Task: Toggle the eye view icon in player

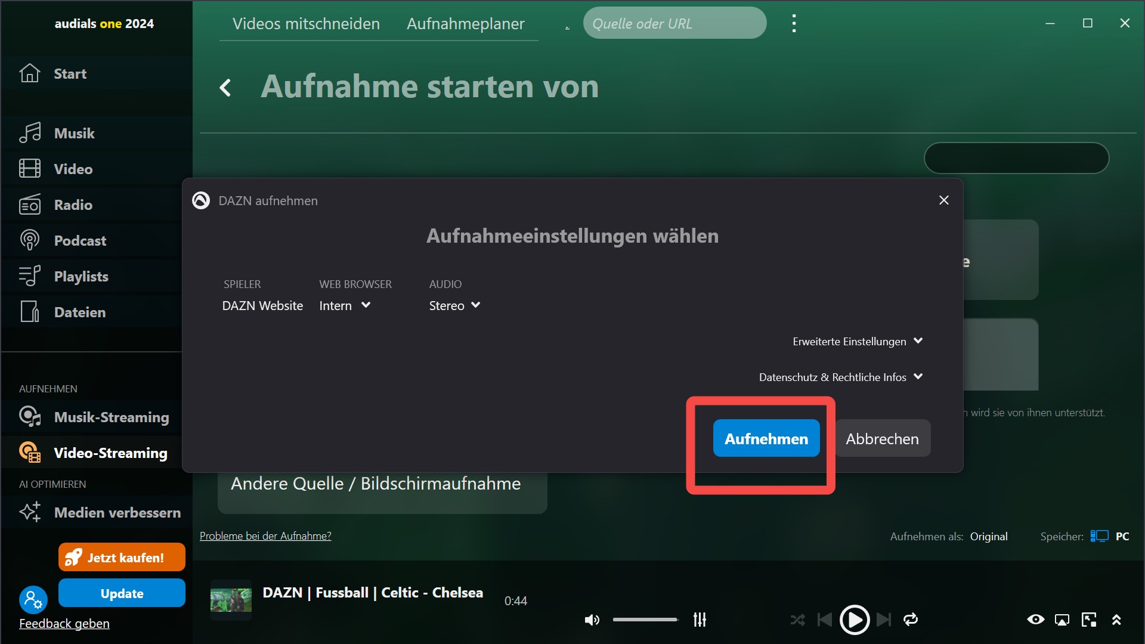Action: pos(1036,620)
